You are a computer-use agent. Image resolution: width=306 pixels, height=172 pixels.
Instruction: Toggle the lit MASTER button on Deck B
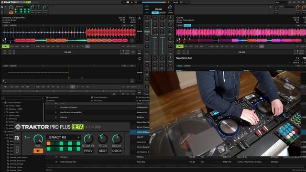(187, 25)
